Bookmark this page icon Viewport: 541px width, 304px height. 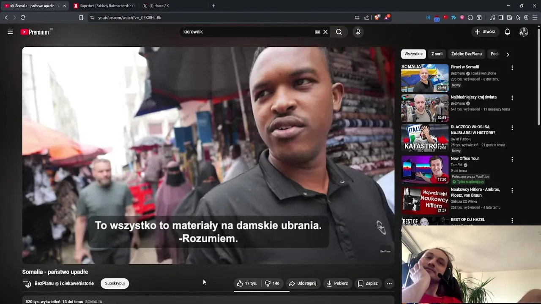coord(81,18)
